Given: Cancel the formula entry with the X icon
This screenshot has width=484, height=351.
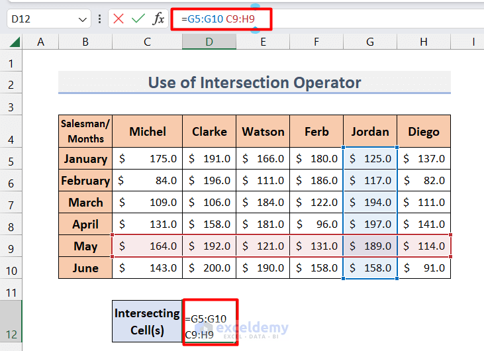Looking at the screenshot, I should (119, 19).
